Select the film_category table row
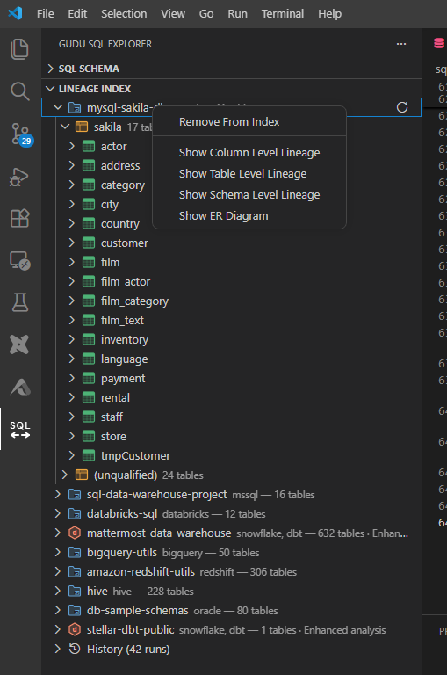Screen dimensions: 447x675 tap(232, 301)
